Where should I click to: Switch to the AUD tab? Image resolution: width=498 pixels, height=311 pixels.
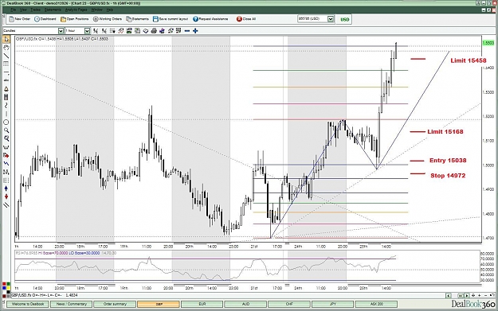click(x=245, y=304)
